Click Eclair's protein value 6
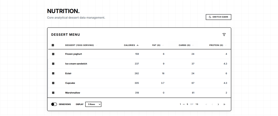Screen dimensions: 278x116 [226, 73]
